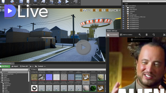Image resolution: width=166 pixels, height=93 pixels.
Task: Click the zoom magnifier icon in Photos
Action: point(140,35)
